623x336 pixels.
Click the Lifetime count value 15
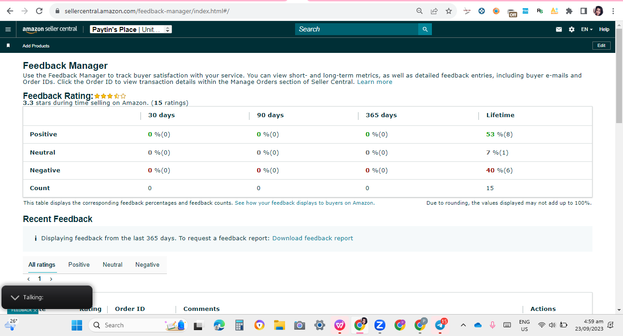pos(490,188)
